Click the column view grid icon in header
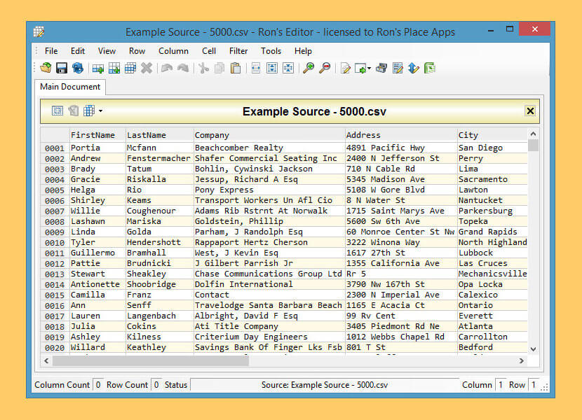Viewport: 582px width, 420px height. [89, 111]
